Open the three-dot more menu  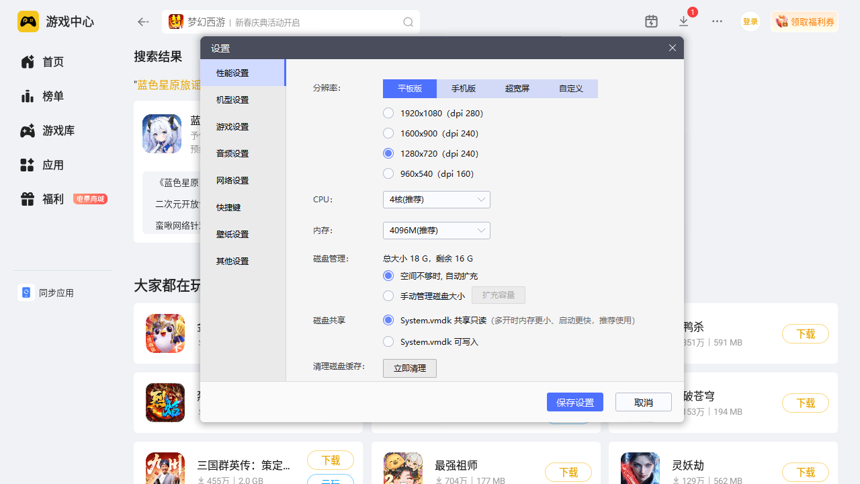[x=717, y=22]
